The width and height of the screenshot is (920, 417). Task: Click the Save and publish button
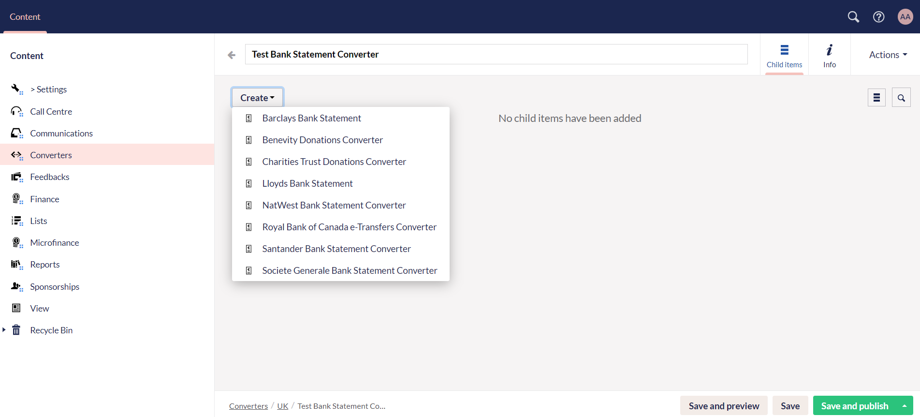tap(854, 406)
